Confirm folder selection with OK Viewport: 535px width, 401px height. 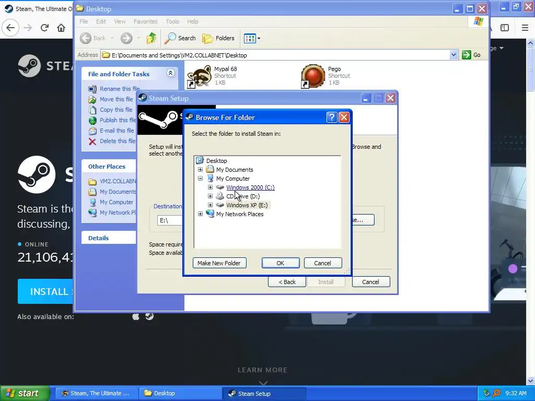(281, 263)
